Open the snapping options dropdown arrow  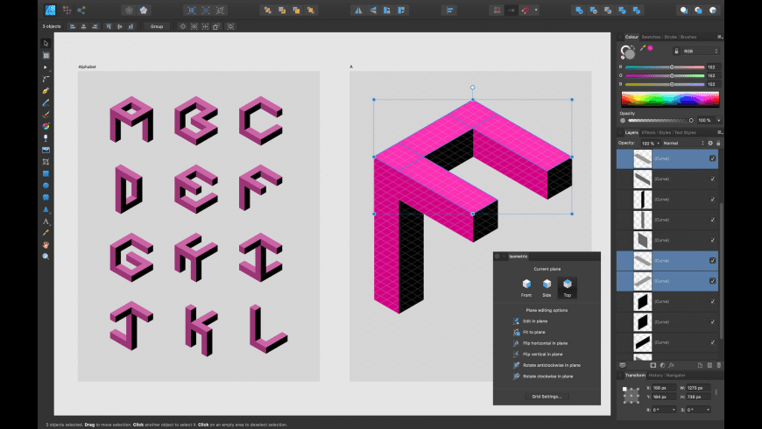coord(536,10)
